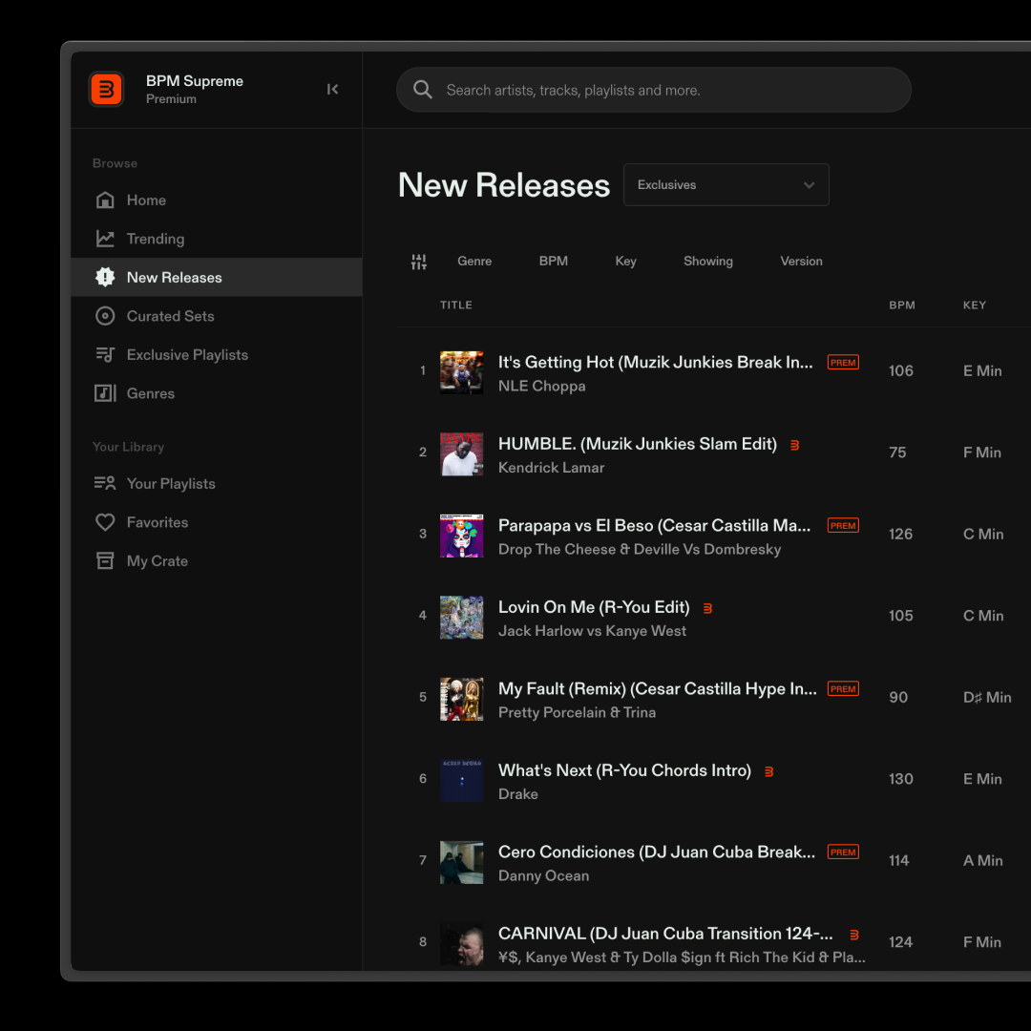The height and width of the screenshot is (1031, 1031).
Task: Open the filter sliders icon
Action: coord(418,262)
